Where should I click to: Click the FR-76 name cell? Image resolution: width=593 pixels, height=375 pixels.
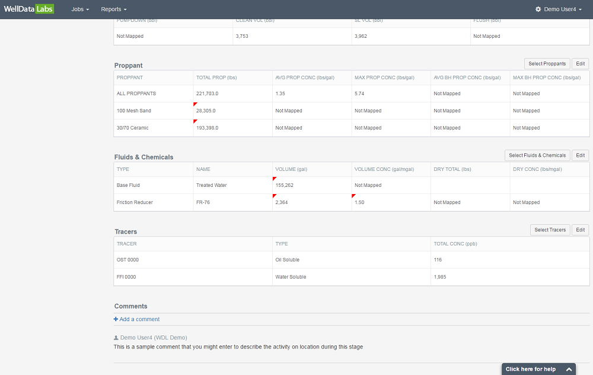(203, 203)
